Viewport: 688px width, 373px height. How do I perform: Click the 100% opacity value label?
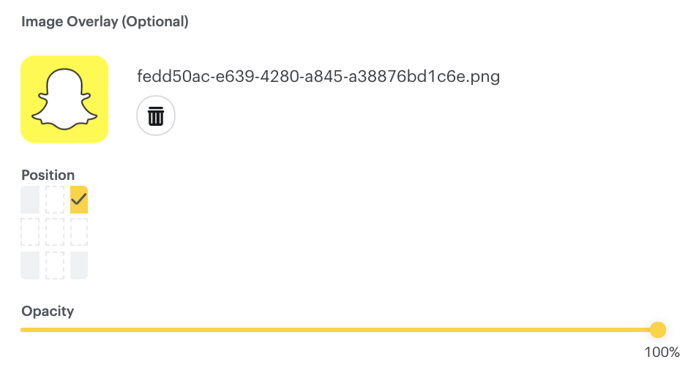662,352
